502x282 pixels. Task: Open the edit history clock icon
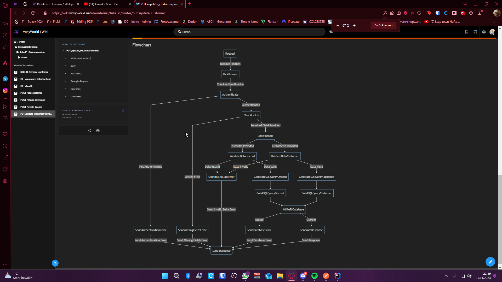[123, 111]
